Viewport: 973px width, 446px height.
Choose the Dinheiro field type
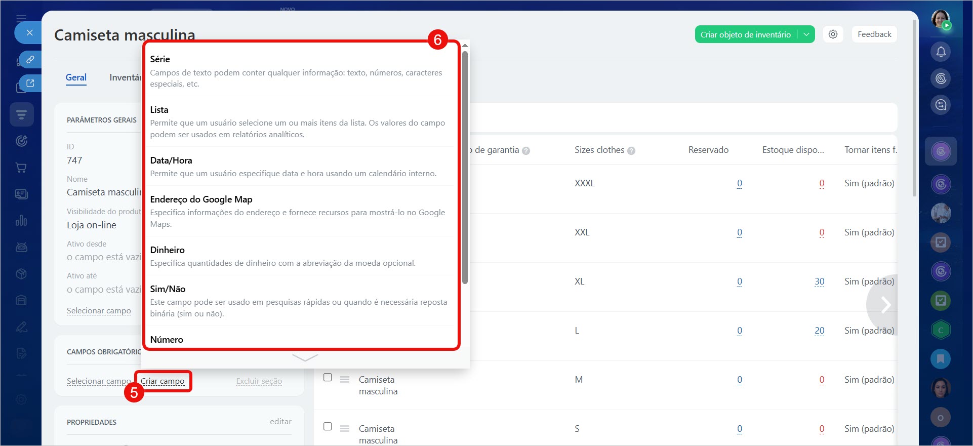(299, 256)
